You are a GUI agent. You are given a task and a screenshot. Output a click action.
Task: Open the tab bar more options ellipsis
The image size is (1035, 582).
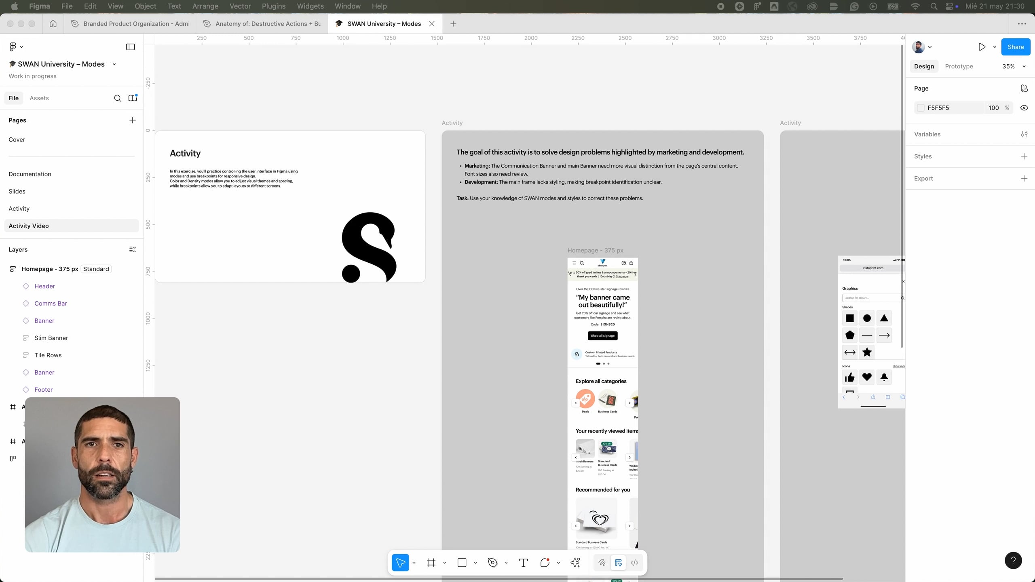[x=1022, y=24]
